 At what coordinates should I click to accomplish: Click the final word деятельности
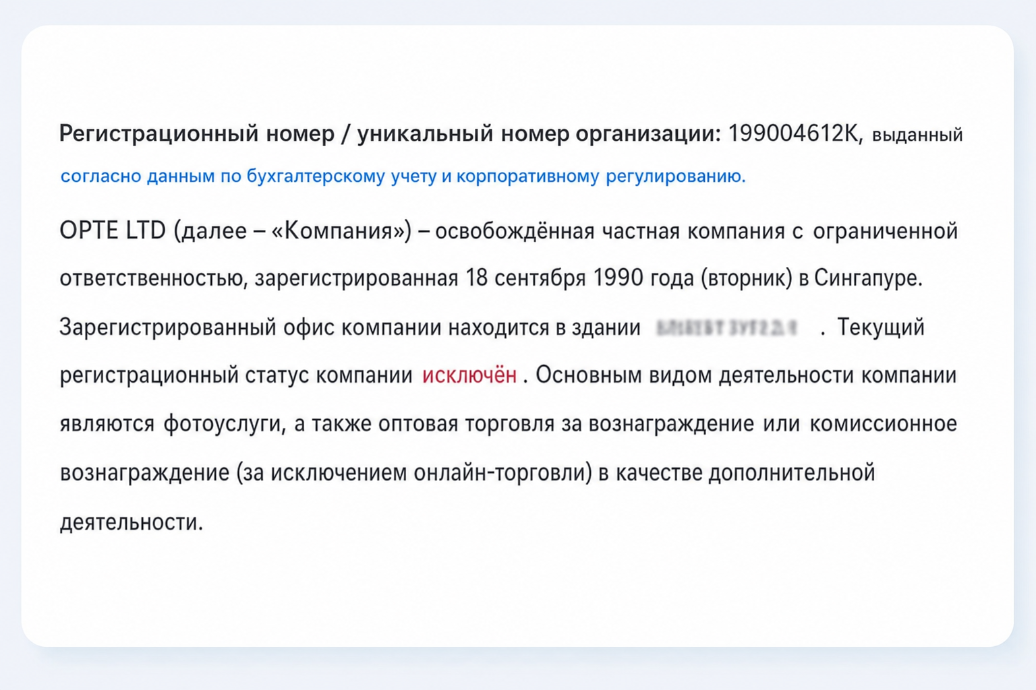coord(132,522)
